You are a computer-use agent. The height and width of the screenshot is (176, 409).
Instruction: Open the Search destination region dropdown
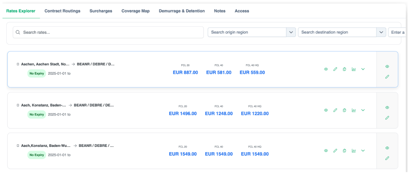tap(382, 32)
